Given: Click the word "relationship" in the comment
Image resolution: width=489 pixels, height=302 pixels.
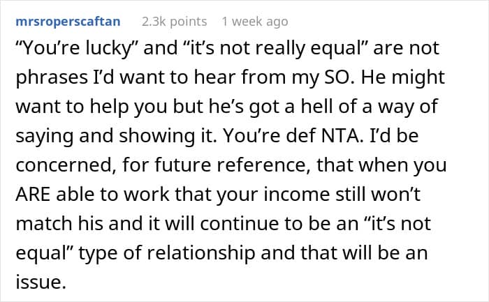Looking at the screenshot, I should (201, 253).
